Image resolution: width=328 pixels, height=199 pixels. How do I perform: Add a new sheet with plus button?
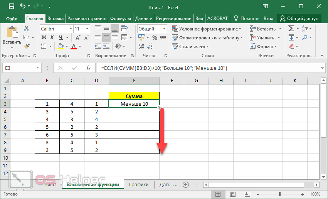click(x=186, y=185)
